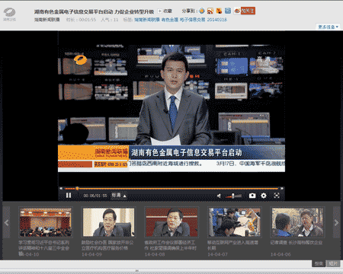The image size is (343, 274).
Task: Click the 湖南新闻联播 channel name below the title
Action: pos(47,20)
